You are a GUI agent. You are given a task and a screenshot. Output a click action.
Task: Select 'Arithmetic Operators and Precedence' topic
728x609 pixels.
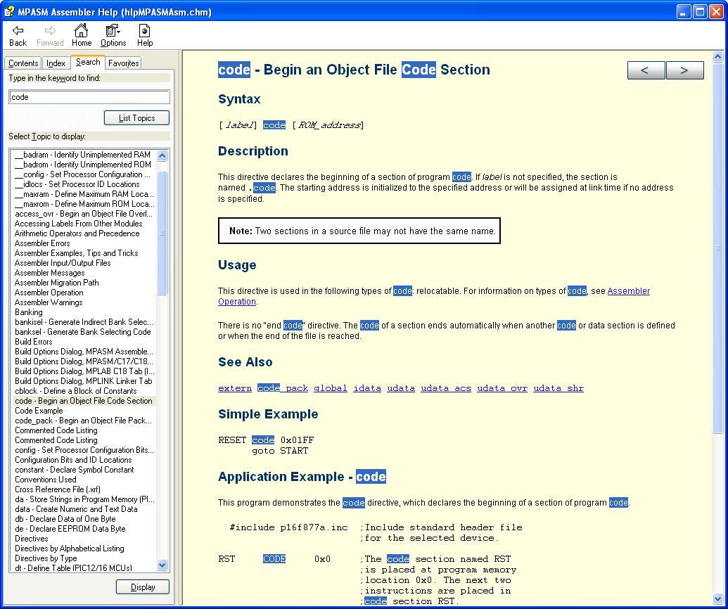77,233
